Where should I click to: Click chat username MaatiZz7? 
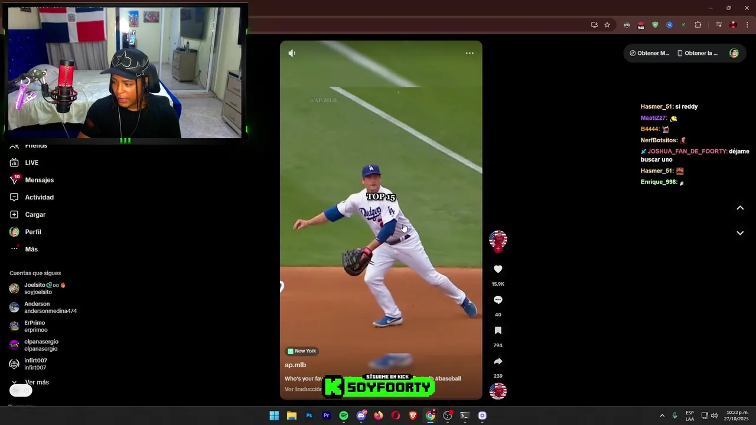click(654, 118)
